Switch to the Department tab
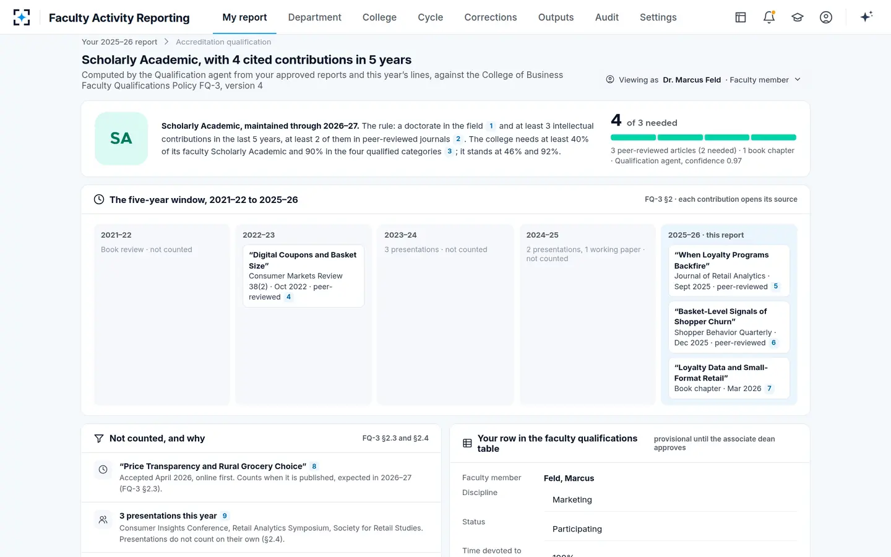 click(314, 17)
